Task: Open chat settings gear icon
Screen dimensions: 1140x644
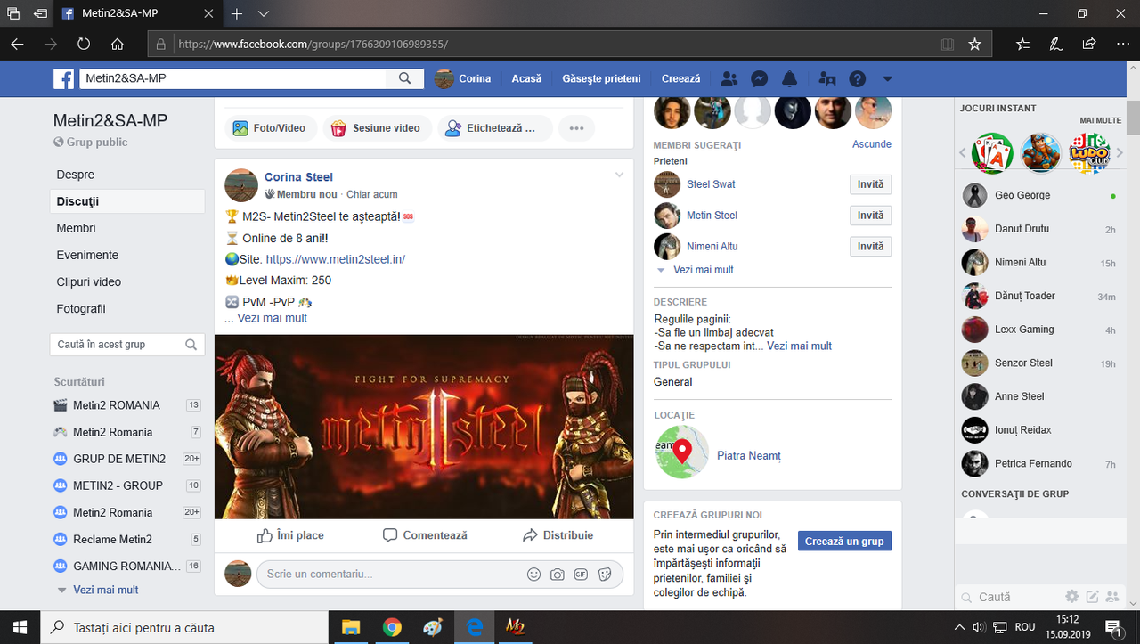Action: coord(1072,597)
